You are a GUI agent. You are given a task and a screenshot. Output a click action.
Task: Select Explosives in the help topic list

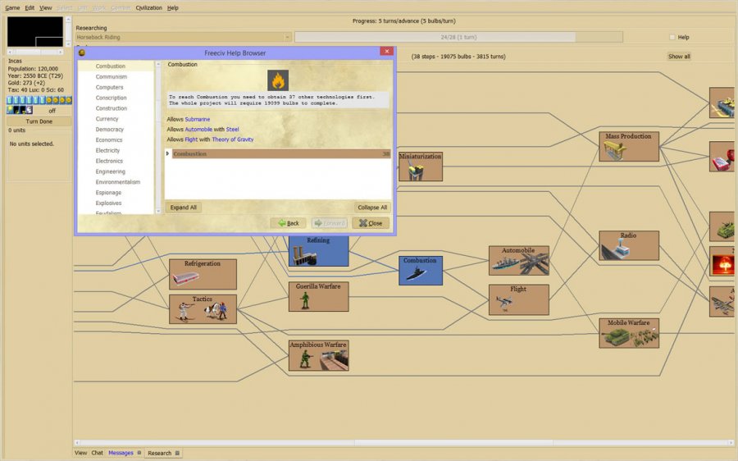point(108,203)
